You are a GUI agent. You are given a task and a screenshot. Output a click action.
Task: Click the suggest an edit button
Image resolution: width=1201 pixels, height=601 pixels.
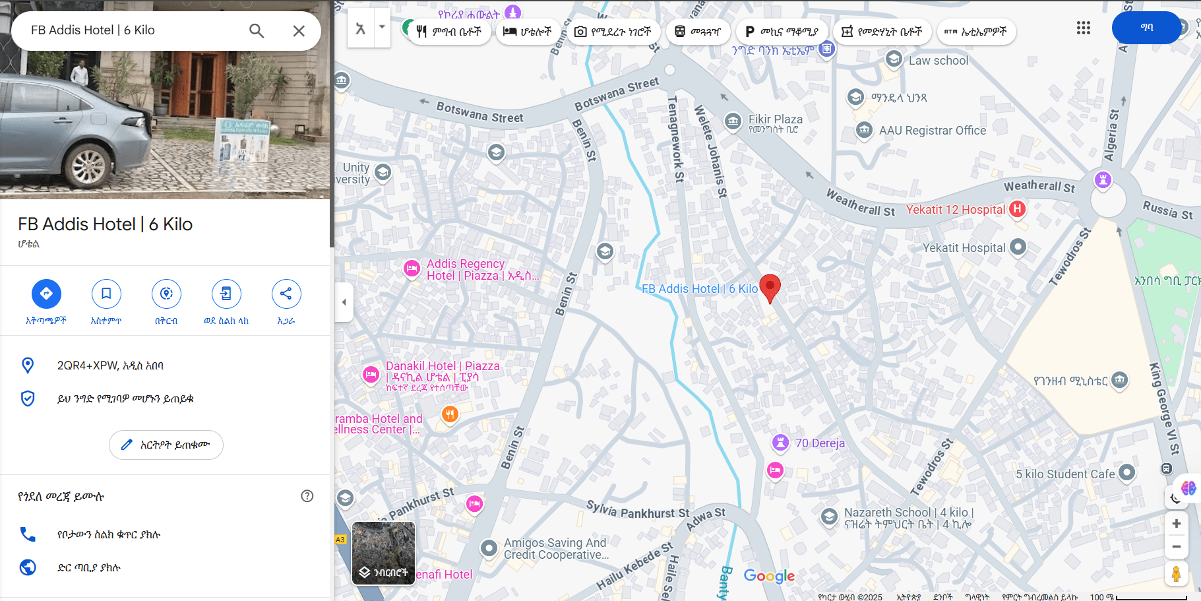coord(166,445)
